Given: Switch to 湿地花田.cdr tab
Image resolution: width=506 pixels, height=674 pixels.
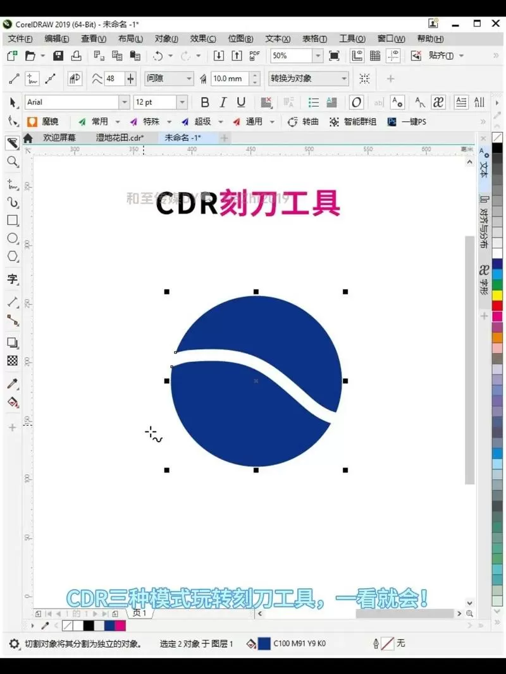Looking at the screenshot, I should coord(120,138).
